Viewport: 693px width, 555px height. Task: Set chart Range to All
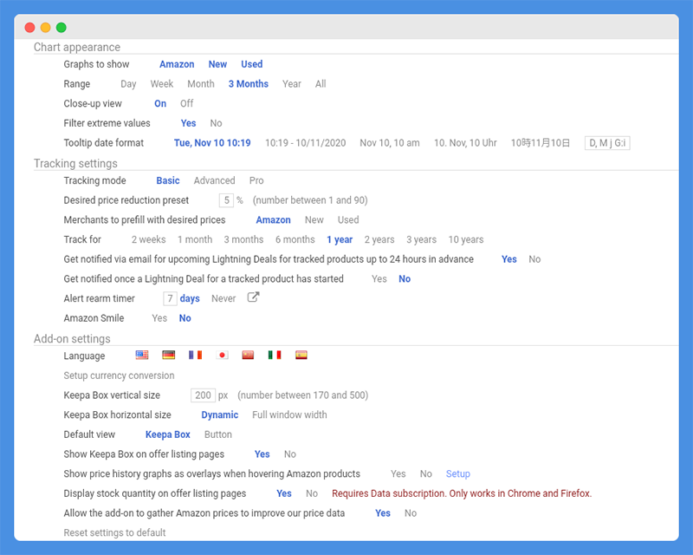(321, 84)
